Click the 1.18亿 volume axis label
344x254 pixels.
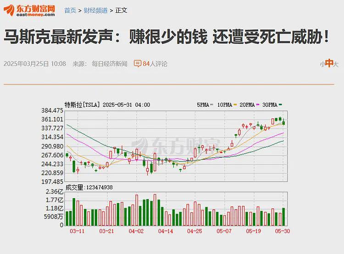coord(54,208)
